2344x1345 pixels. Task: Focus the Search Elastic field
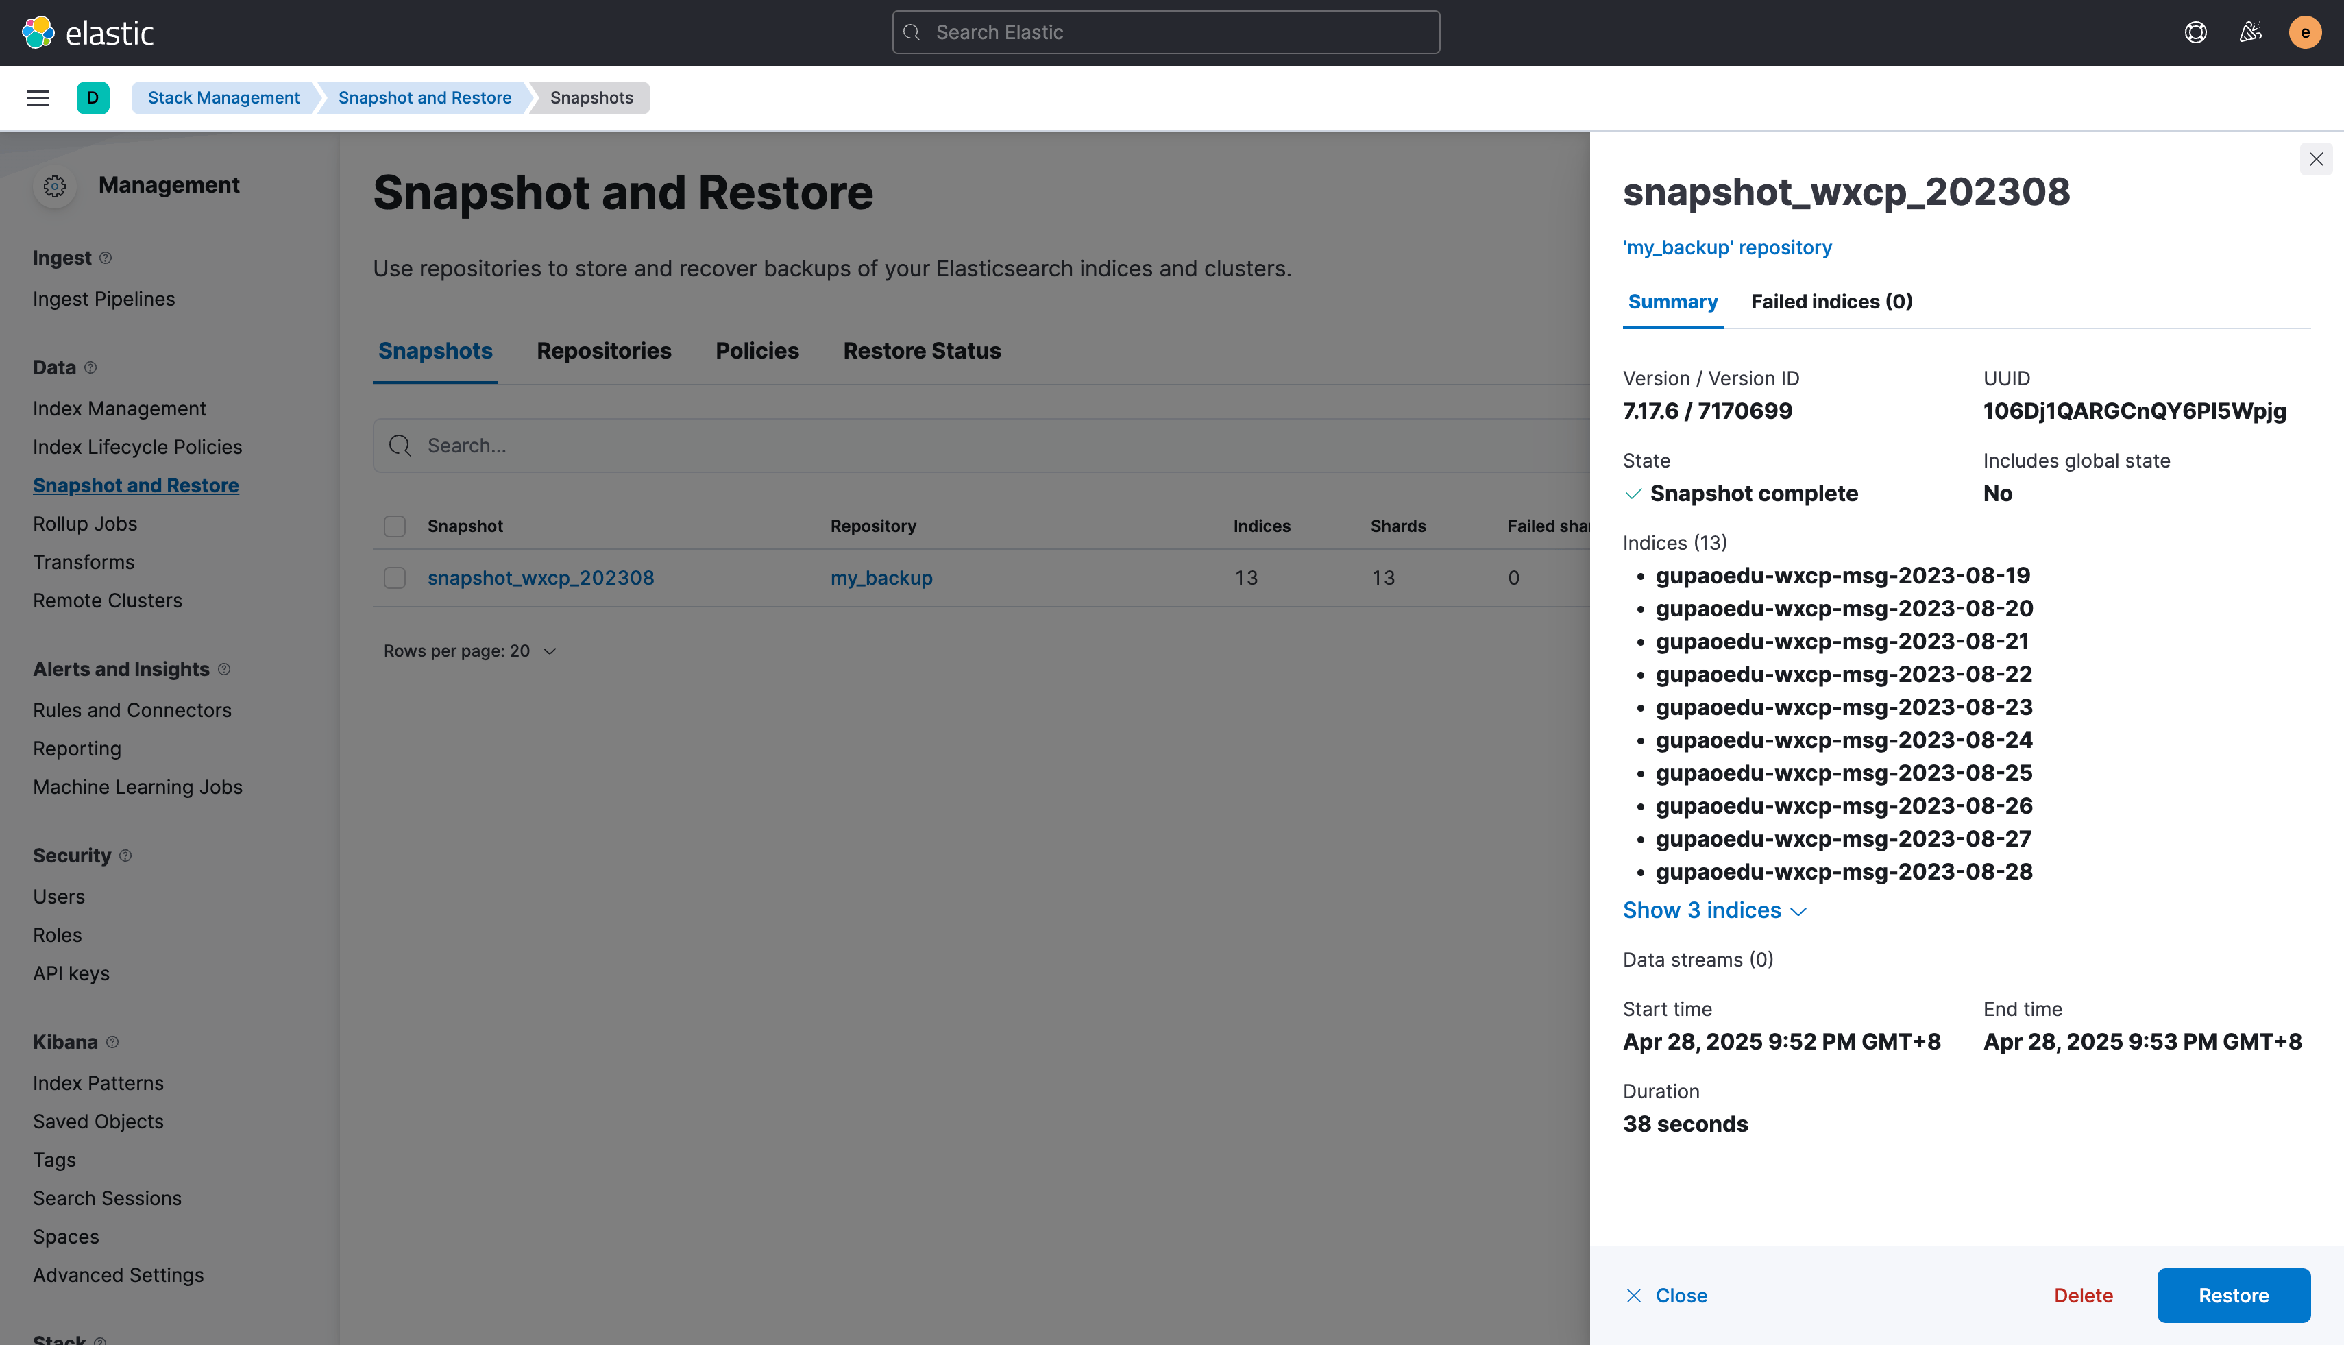pyautogui.click(x=1166, y=32)
